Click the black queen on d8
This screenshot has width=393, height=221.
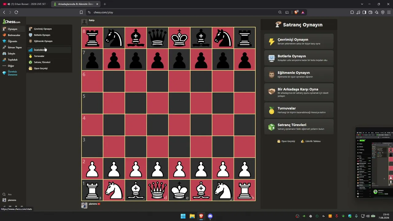tap(158, 38)
